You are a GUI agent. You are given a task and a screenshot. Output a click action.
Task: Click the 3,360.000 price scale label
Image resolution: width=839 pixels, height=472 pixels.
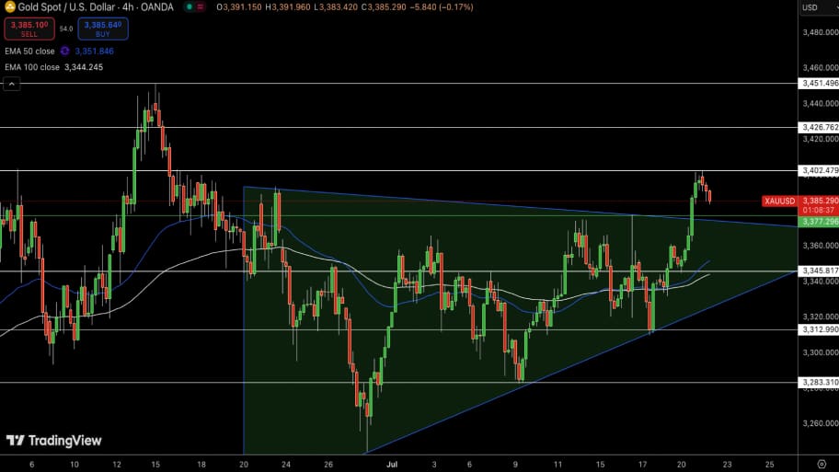(x=821, y=246)
